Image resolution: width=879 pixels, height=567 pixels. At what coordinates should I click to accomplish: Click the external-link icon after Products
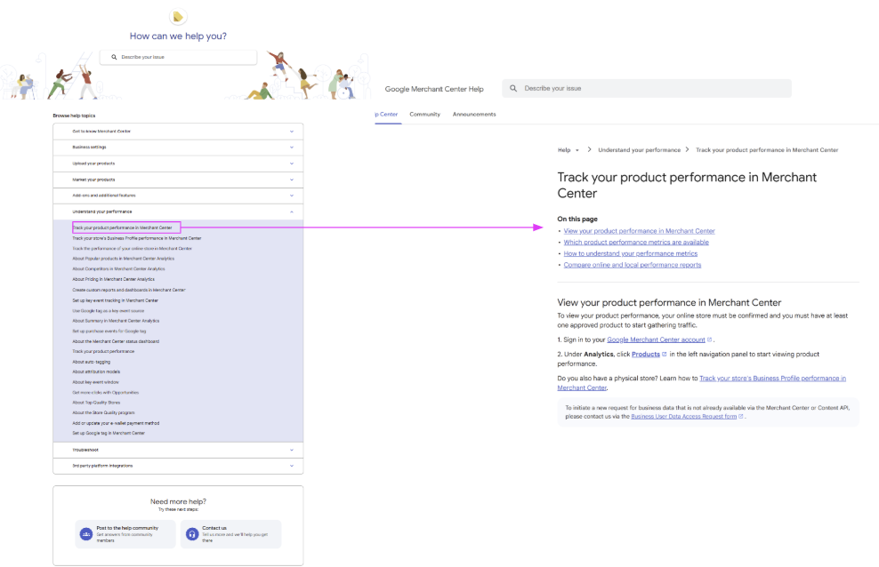665,355
